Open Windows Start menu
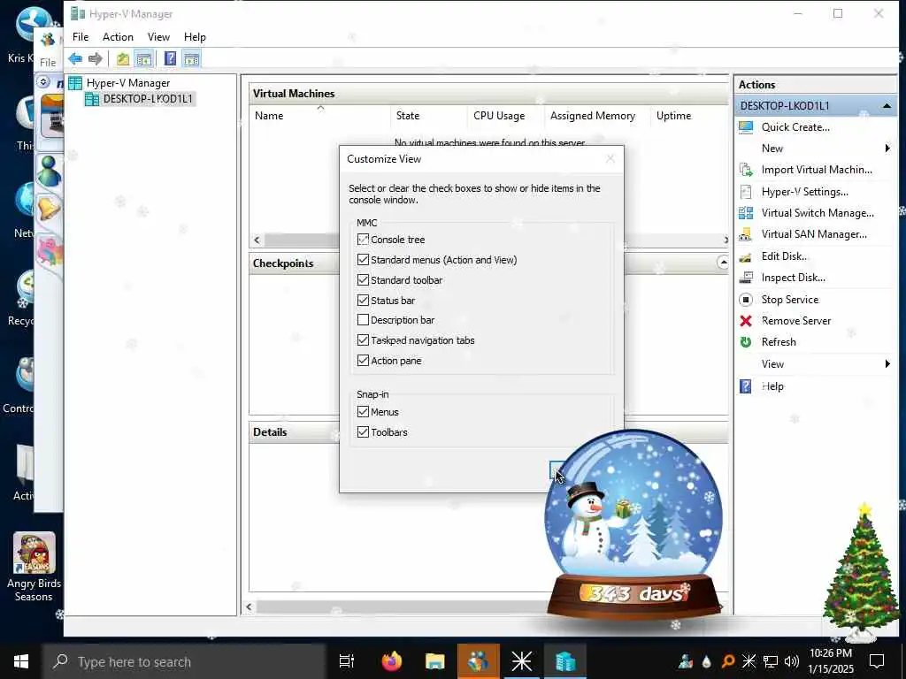The height and width of the screenshot is (679, 906). click(21, 661)
